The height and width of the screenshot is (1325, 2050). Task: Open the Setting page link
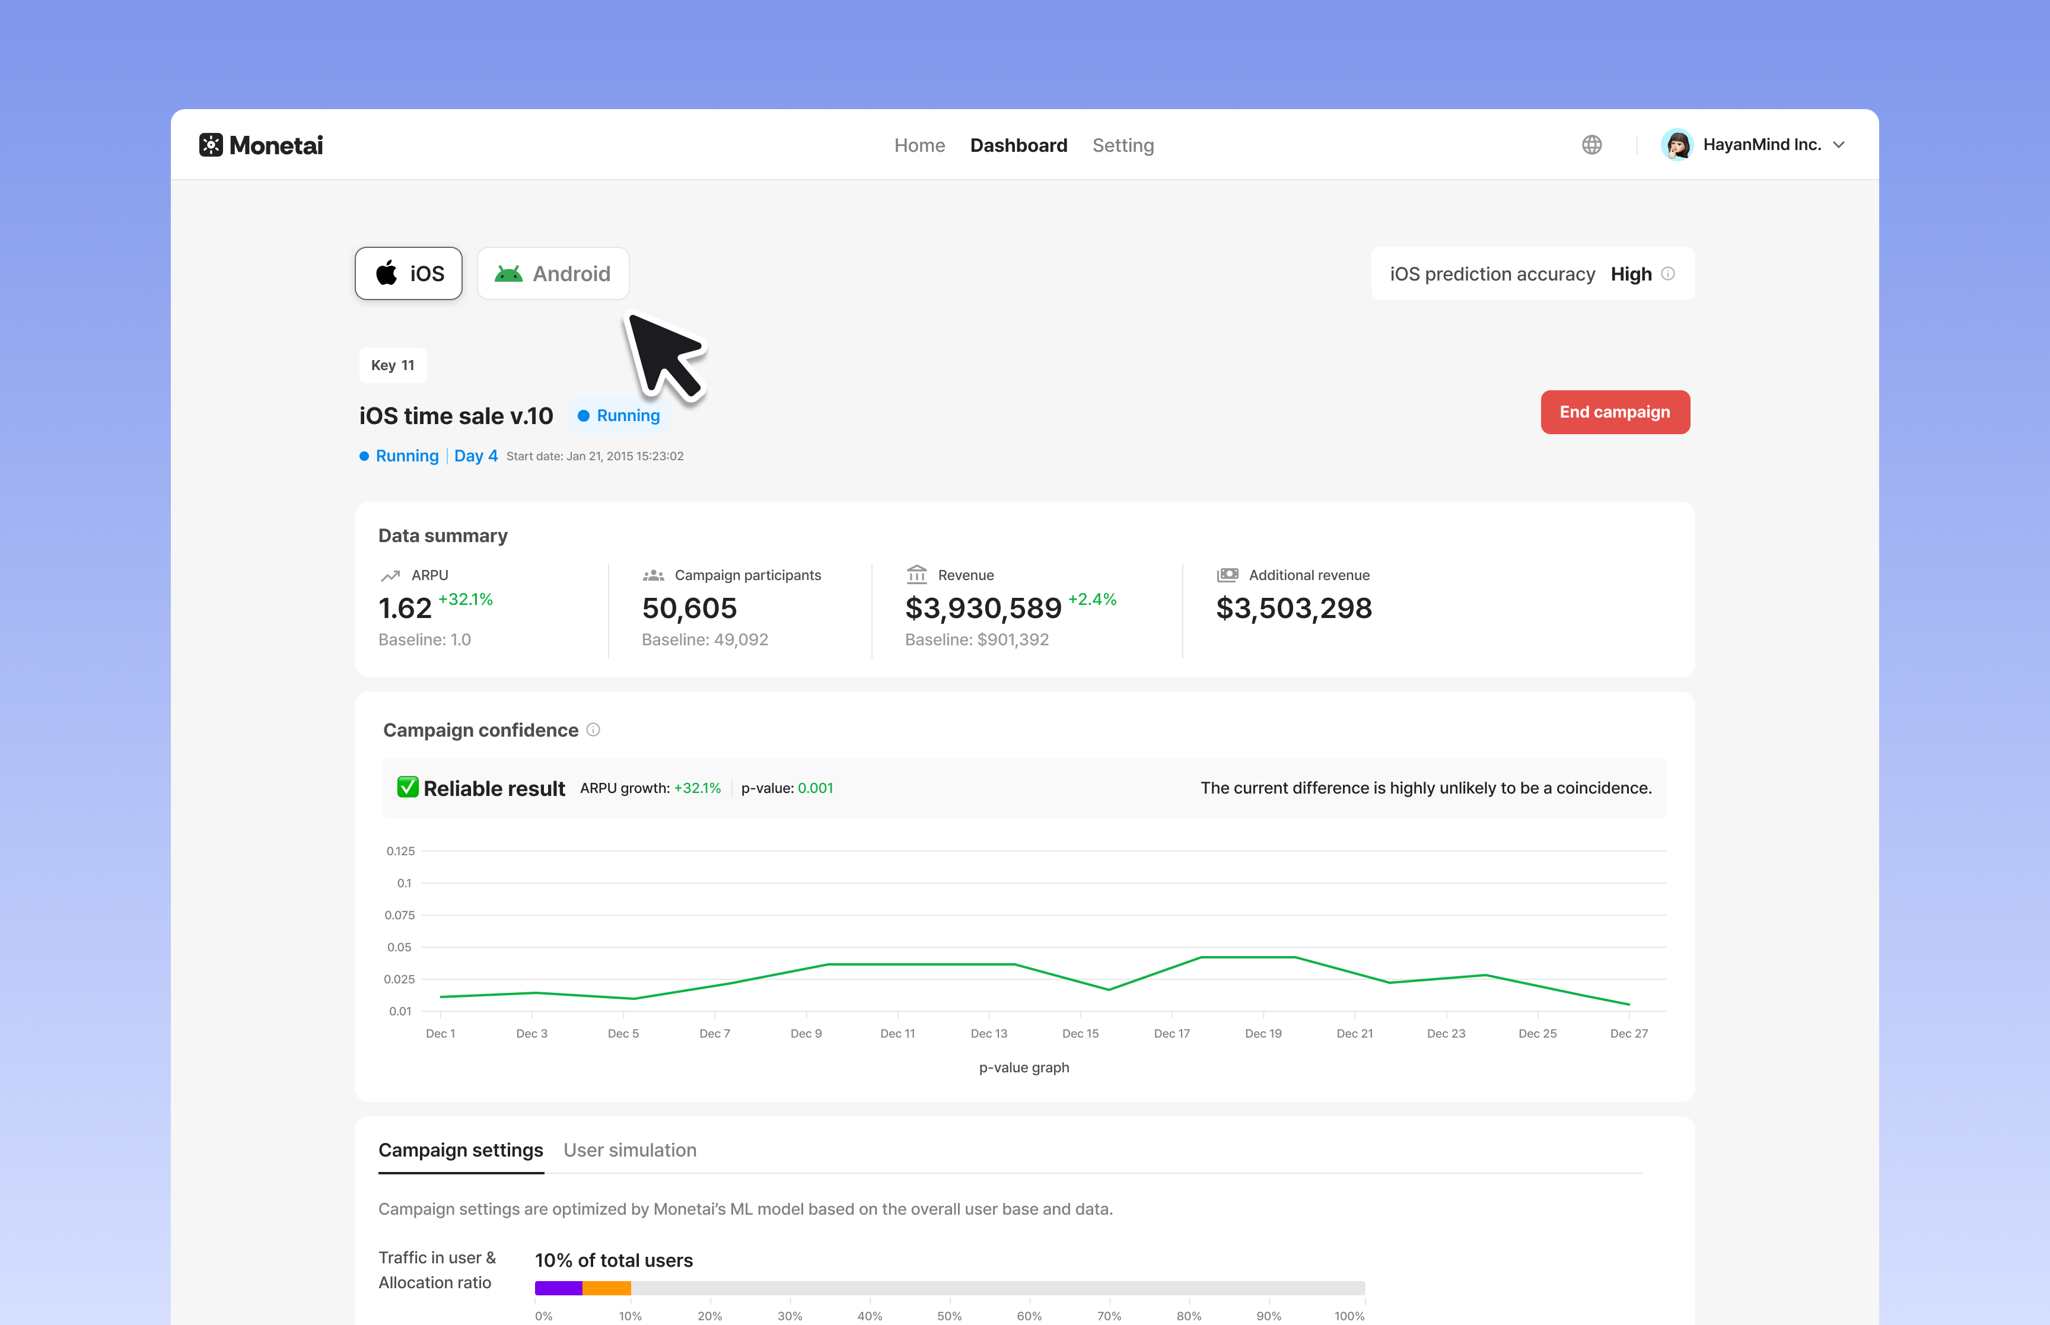pos(1123,145)
